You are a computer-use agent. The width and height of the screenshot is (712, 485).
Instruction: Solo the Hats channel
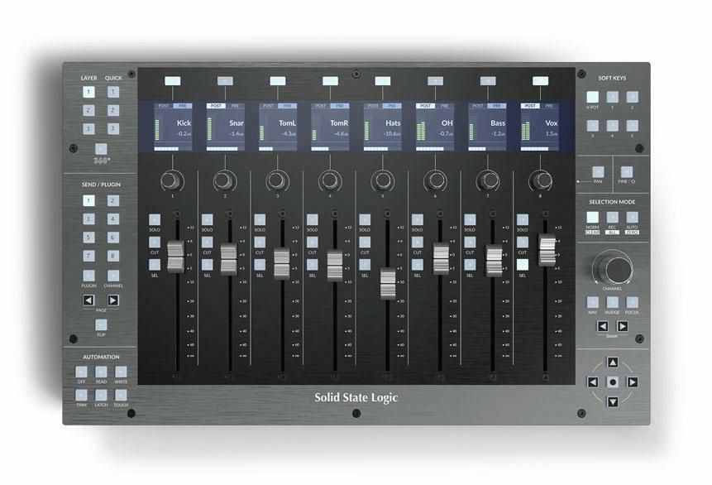coord(365,219)
